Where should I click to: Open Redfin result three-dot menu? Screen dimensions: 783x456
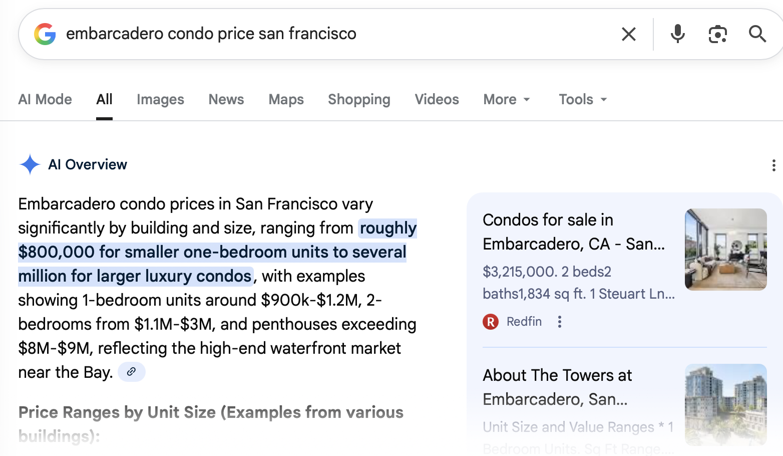(x=560, y=322)
